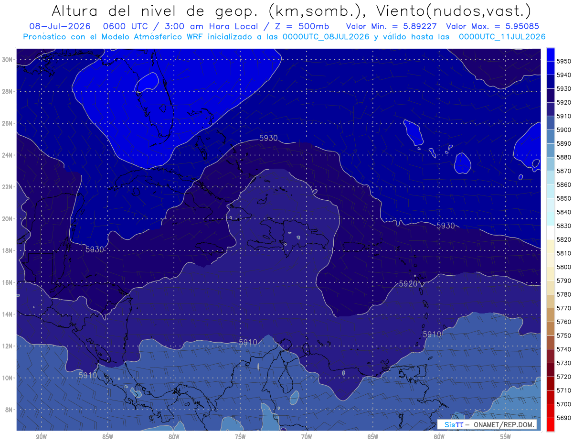Click the "5710" legend label
Viewport: 573px width, 443px height.
[563, 390]
